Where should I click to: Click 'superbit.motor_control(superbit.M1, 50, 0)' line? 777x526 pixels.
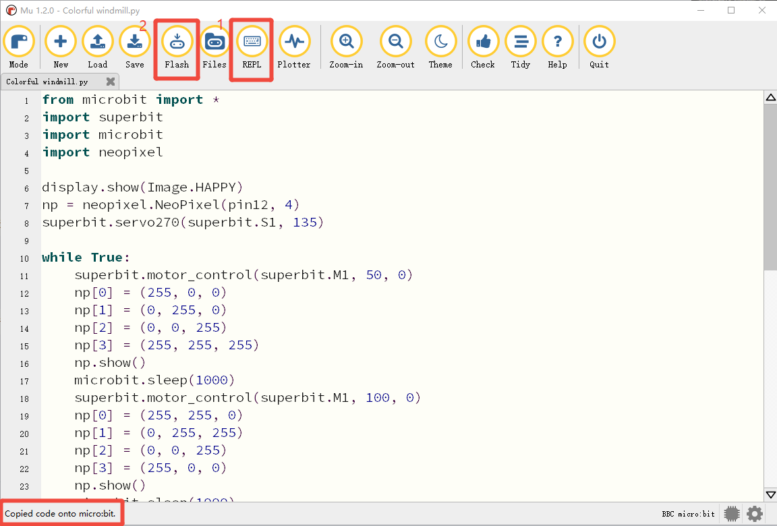(243, 275)
